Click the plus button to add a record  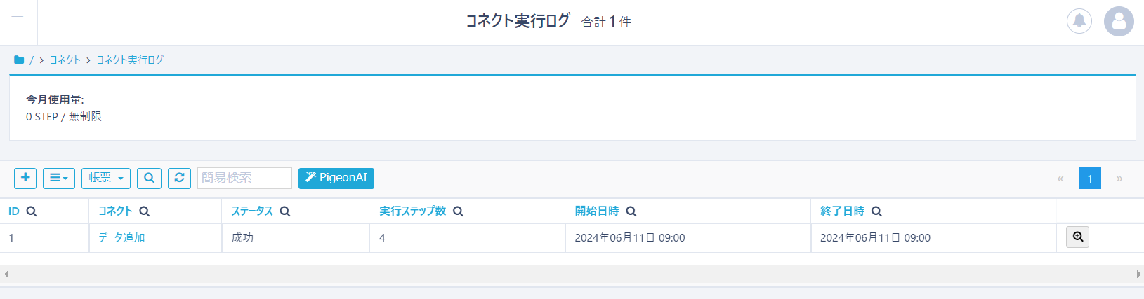coord(25,178)
